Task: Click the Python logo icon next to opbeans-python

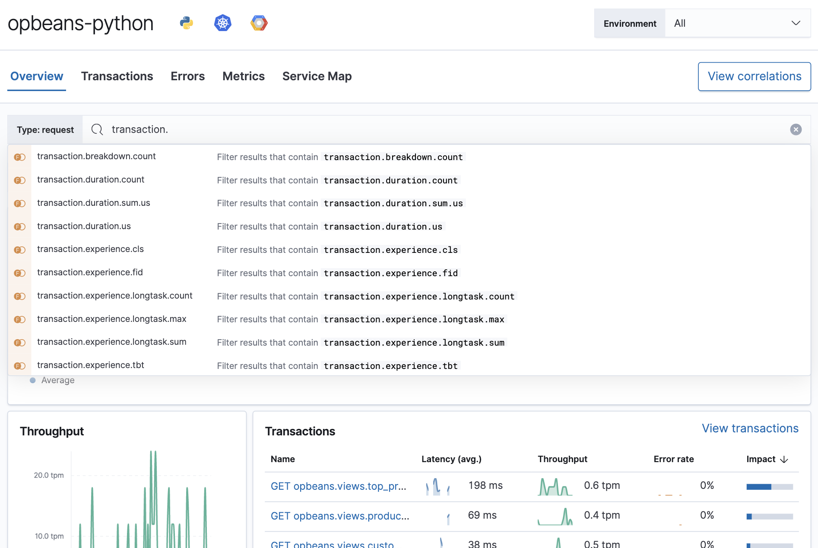Action: click(186, 23)
